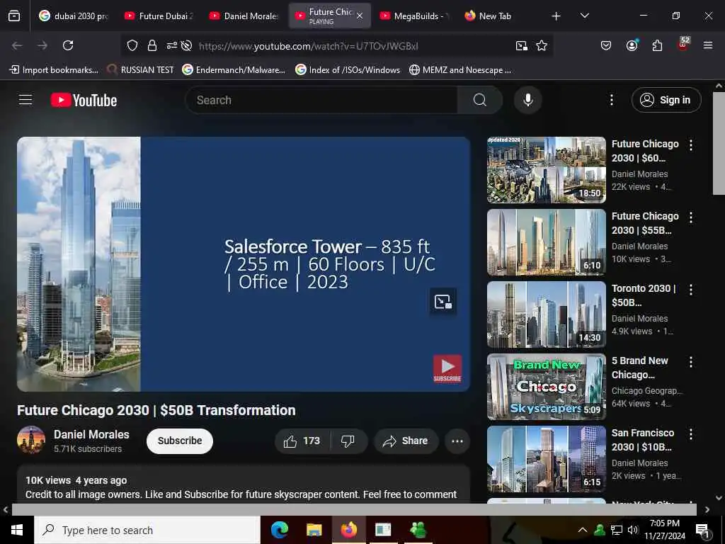Open the San Francisco 2030 thumbnail
This screenshot has width=725, height=544.
click(547, 459)
